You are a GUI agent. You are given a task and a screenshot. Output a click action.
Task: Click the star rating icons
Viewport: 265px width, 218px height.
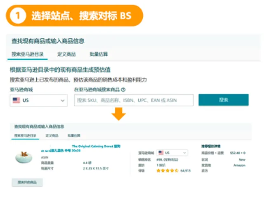coord(167,170)
